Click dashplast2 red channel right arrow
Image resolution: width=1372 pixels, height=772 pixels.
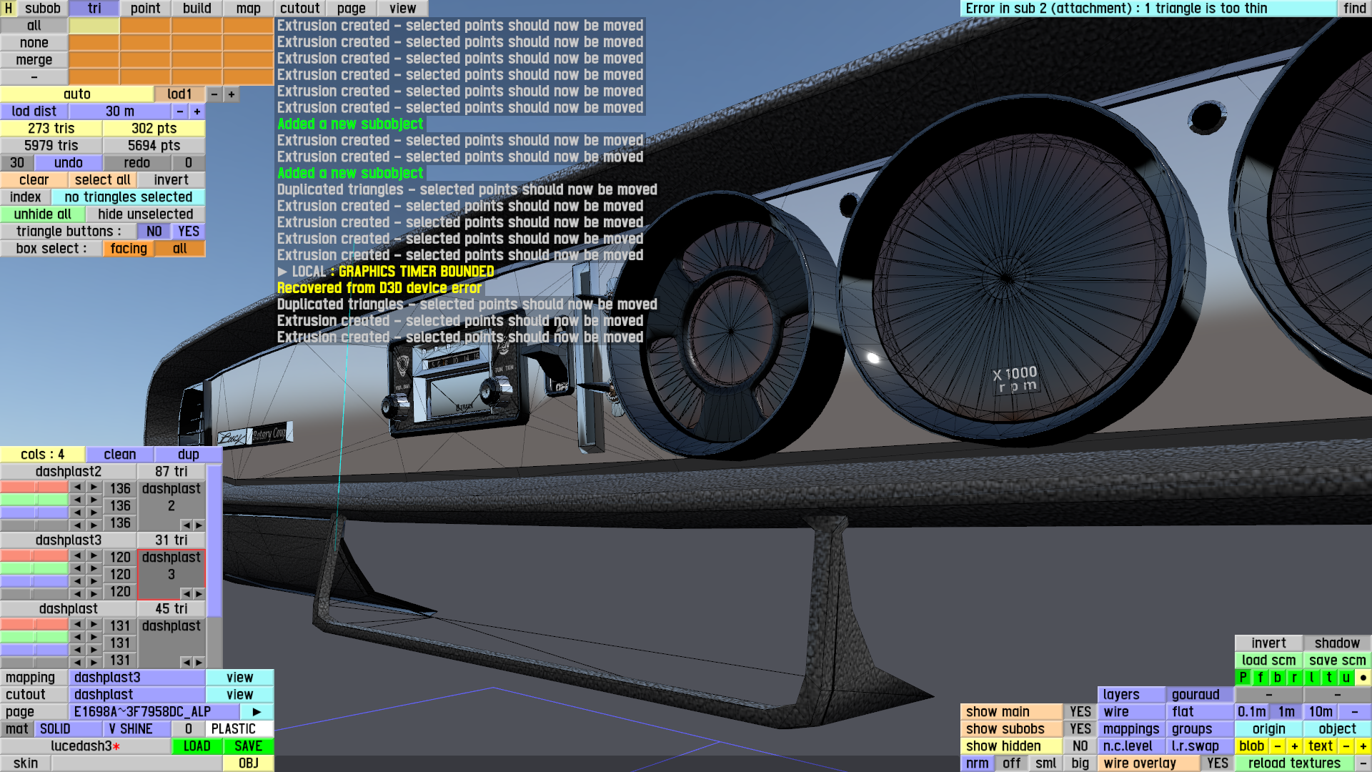coord(94,488)
